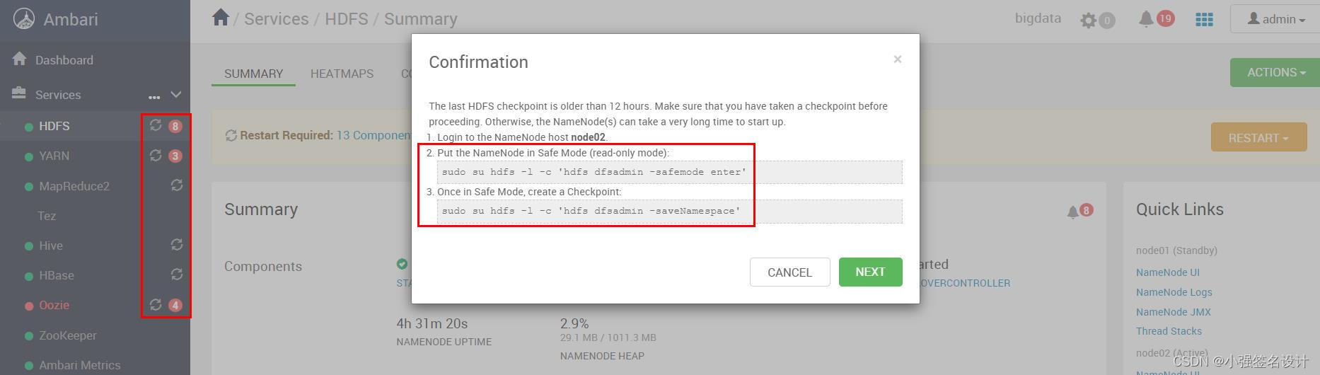This screenshot has height=375, width=1320.
Task: Open the views grid icon
Action: point(1204,19)
